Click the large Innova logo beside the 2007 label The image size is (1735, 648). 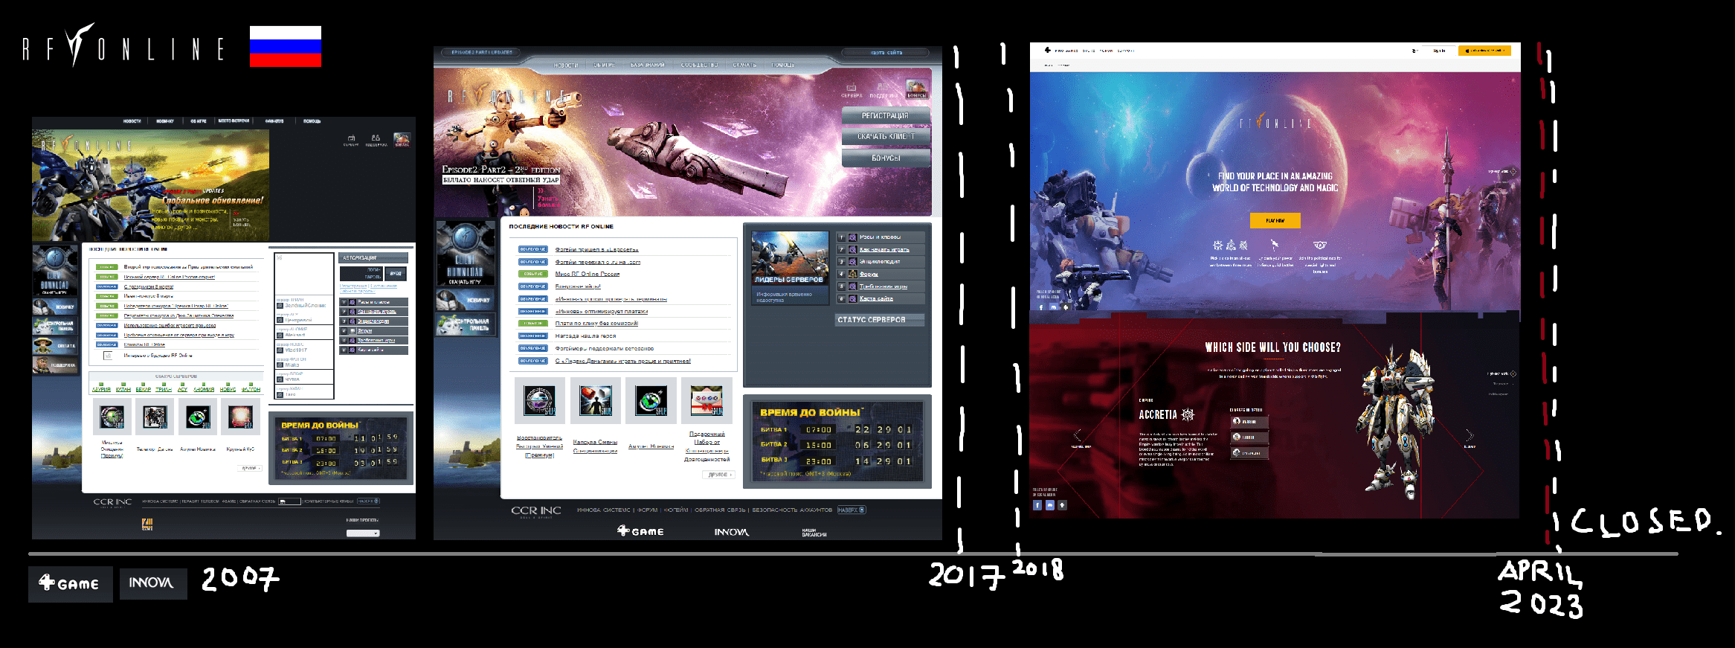(152, 583)
